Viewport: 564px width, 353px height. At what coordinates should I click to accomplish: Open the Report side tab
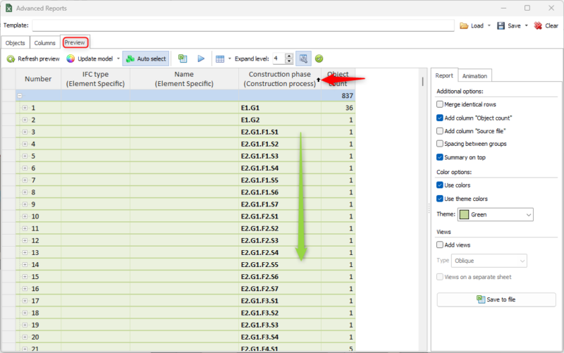coord(444,75)
